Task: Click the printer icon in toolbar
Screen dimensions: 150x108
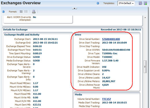Action: pos(34,12)
